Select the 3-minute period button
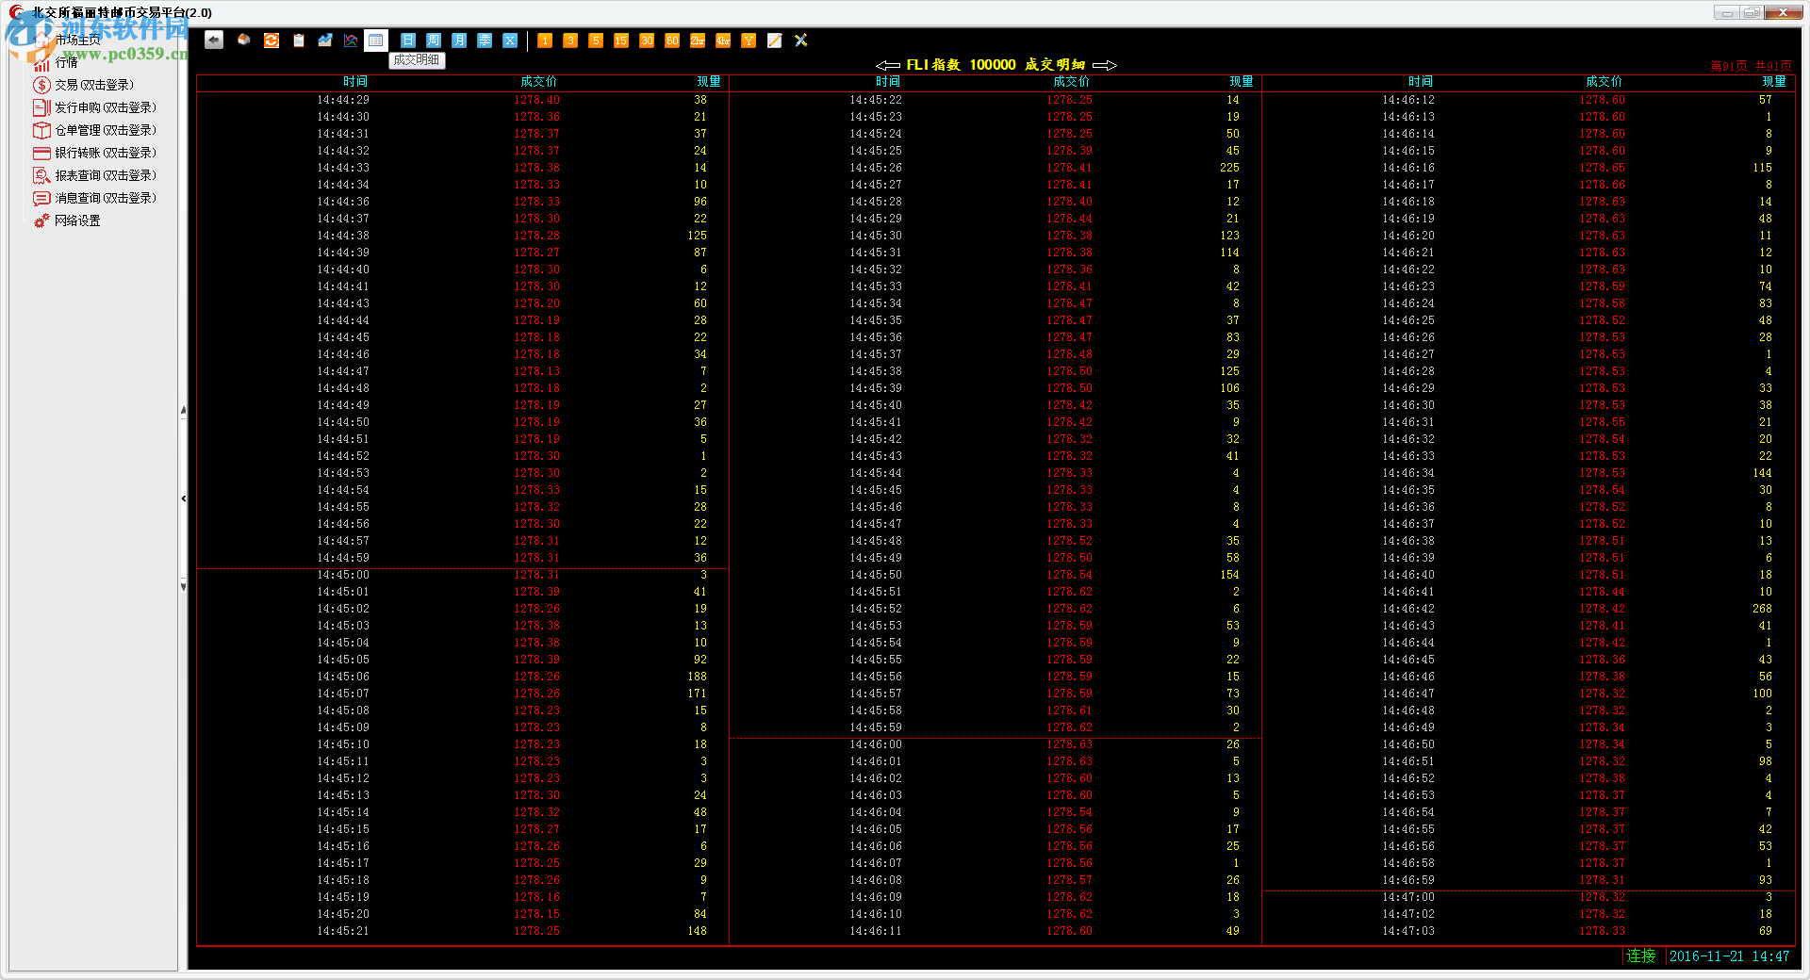 coord(570,41)
